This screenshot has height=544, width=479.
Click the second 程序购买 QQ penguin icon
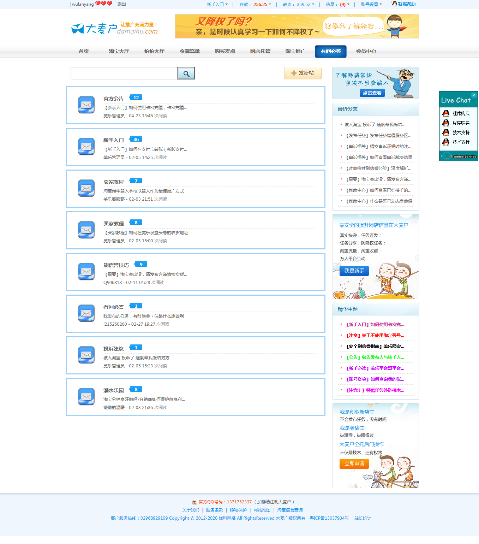(446, 123)
